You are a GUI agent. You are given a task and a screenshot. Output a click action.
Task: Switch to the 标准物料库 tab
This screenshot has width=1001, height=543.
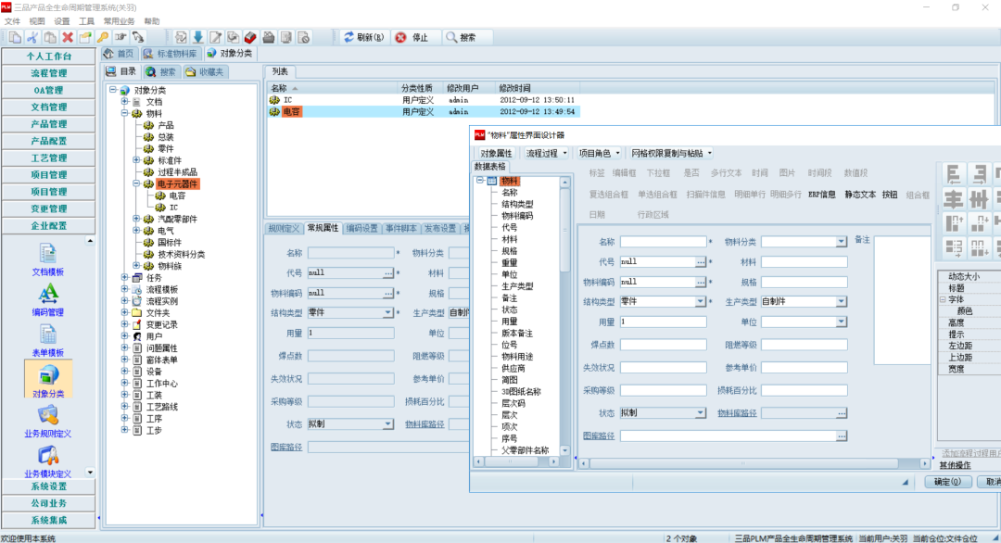pos(172,54)
